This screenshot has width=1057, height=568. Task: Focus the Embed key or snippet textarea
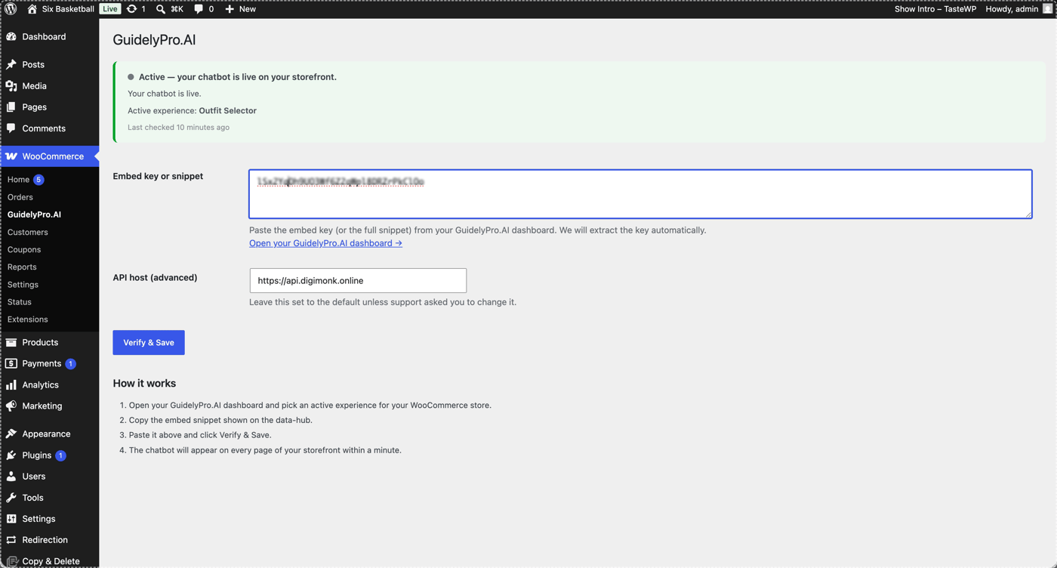[x=640, y=194]
